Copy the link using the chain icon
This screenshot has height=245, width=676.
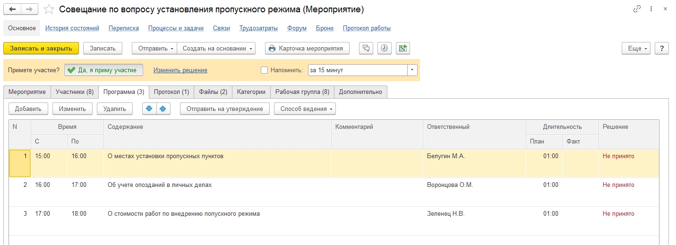click(x=637, y=9)
